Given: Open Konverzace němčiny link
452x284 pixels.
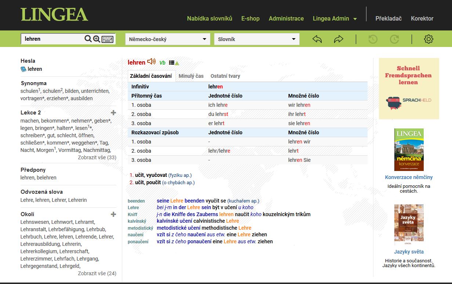Looking at the screenshot, I should point(409,177).
